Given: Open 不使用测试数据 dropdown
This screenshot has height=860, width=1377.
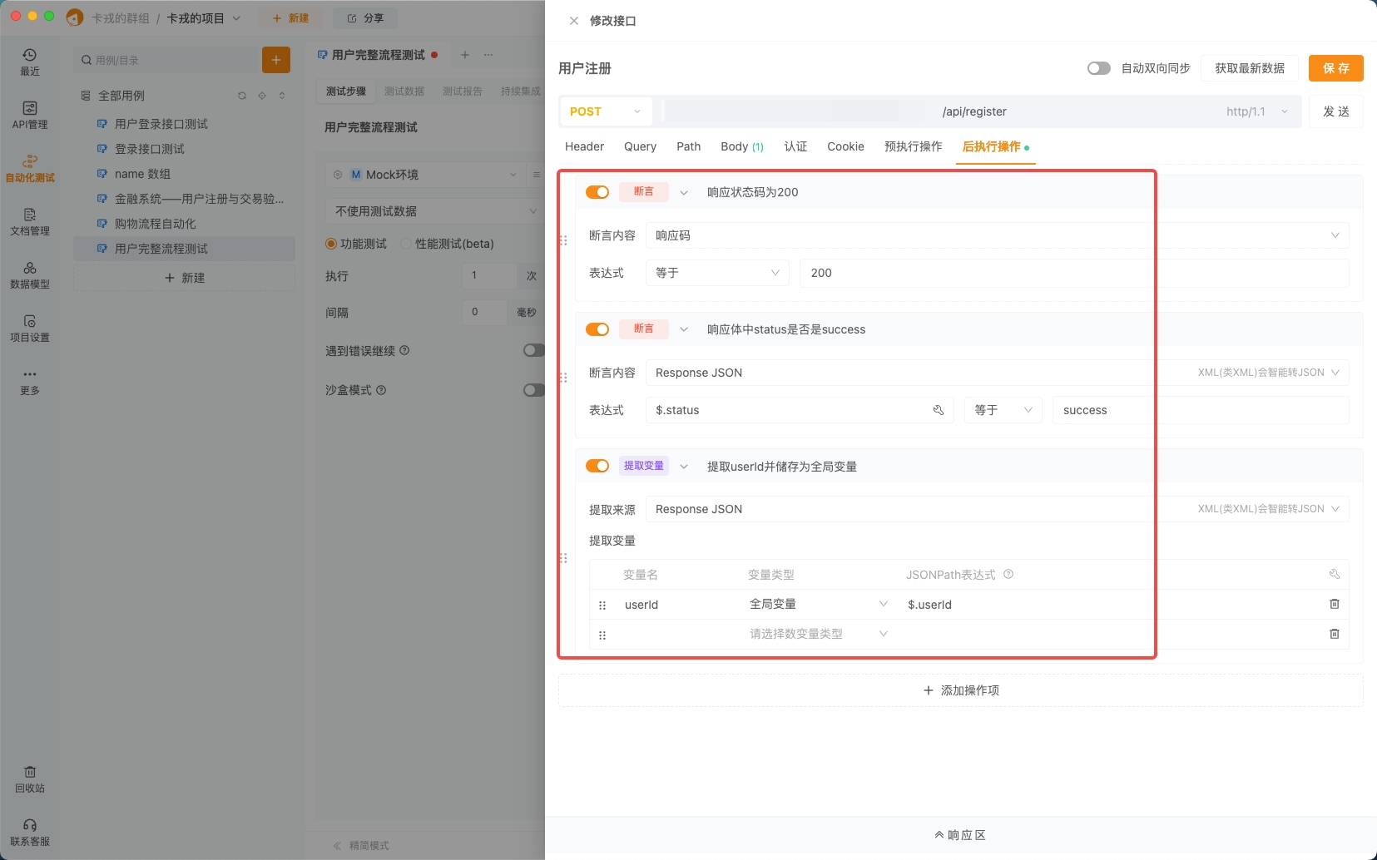Looking at the screenshot, I should pos(434,211).
